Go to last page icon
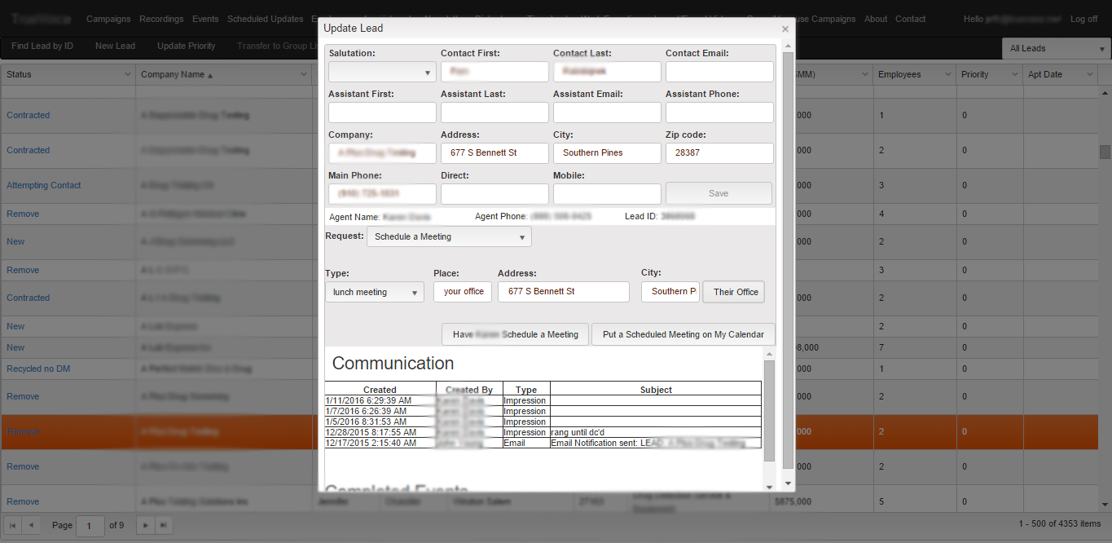1112x543 pixels. point(164,525)
